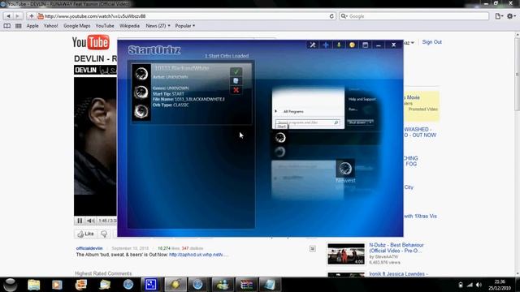Select the middle orb state thumbnail
This screenshot has height=292, width=520.
[x=141, y=92]
